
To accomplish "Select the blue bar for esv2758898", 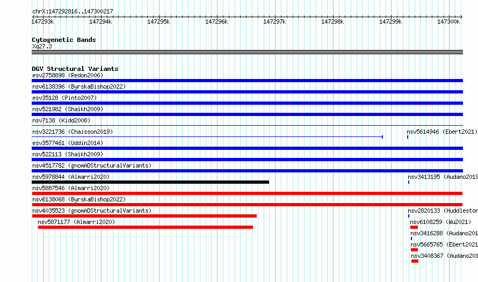I will tap(247, 81).
